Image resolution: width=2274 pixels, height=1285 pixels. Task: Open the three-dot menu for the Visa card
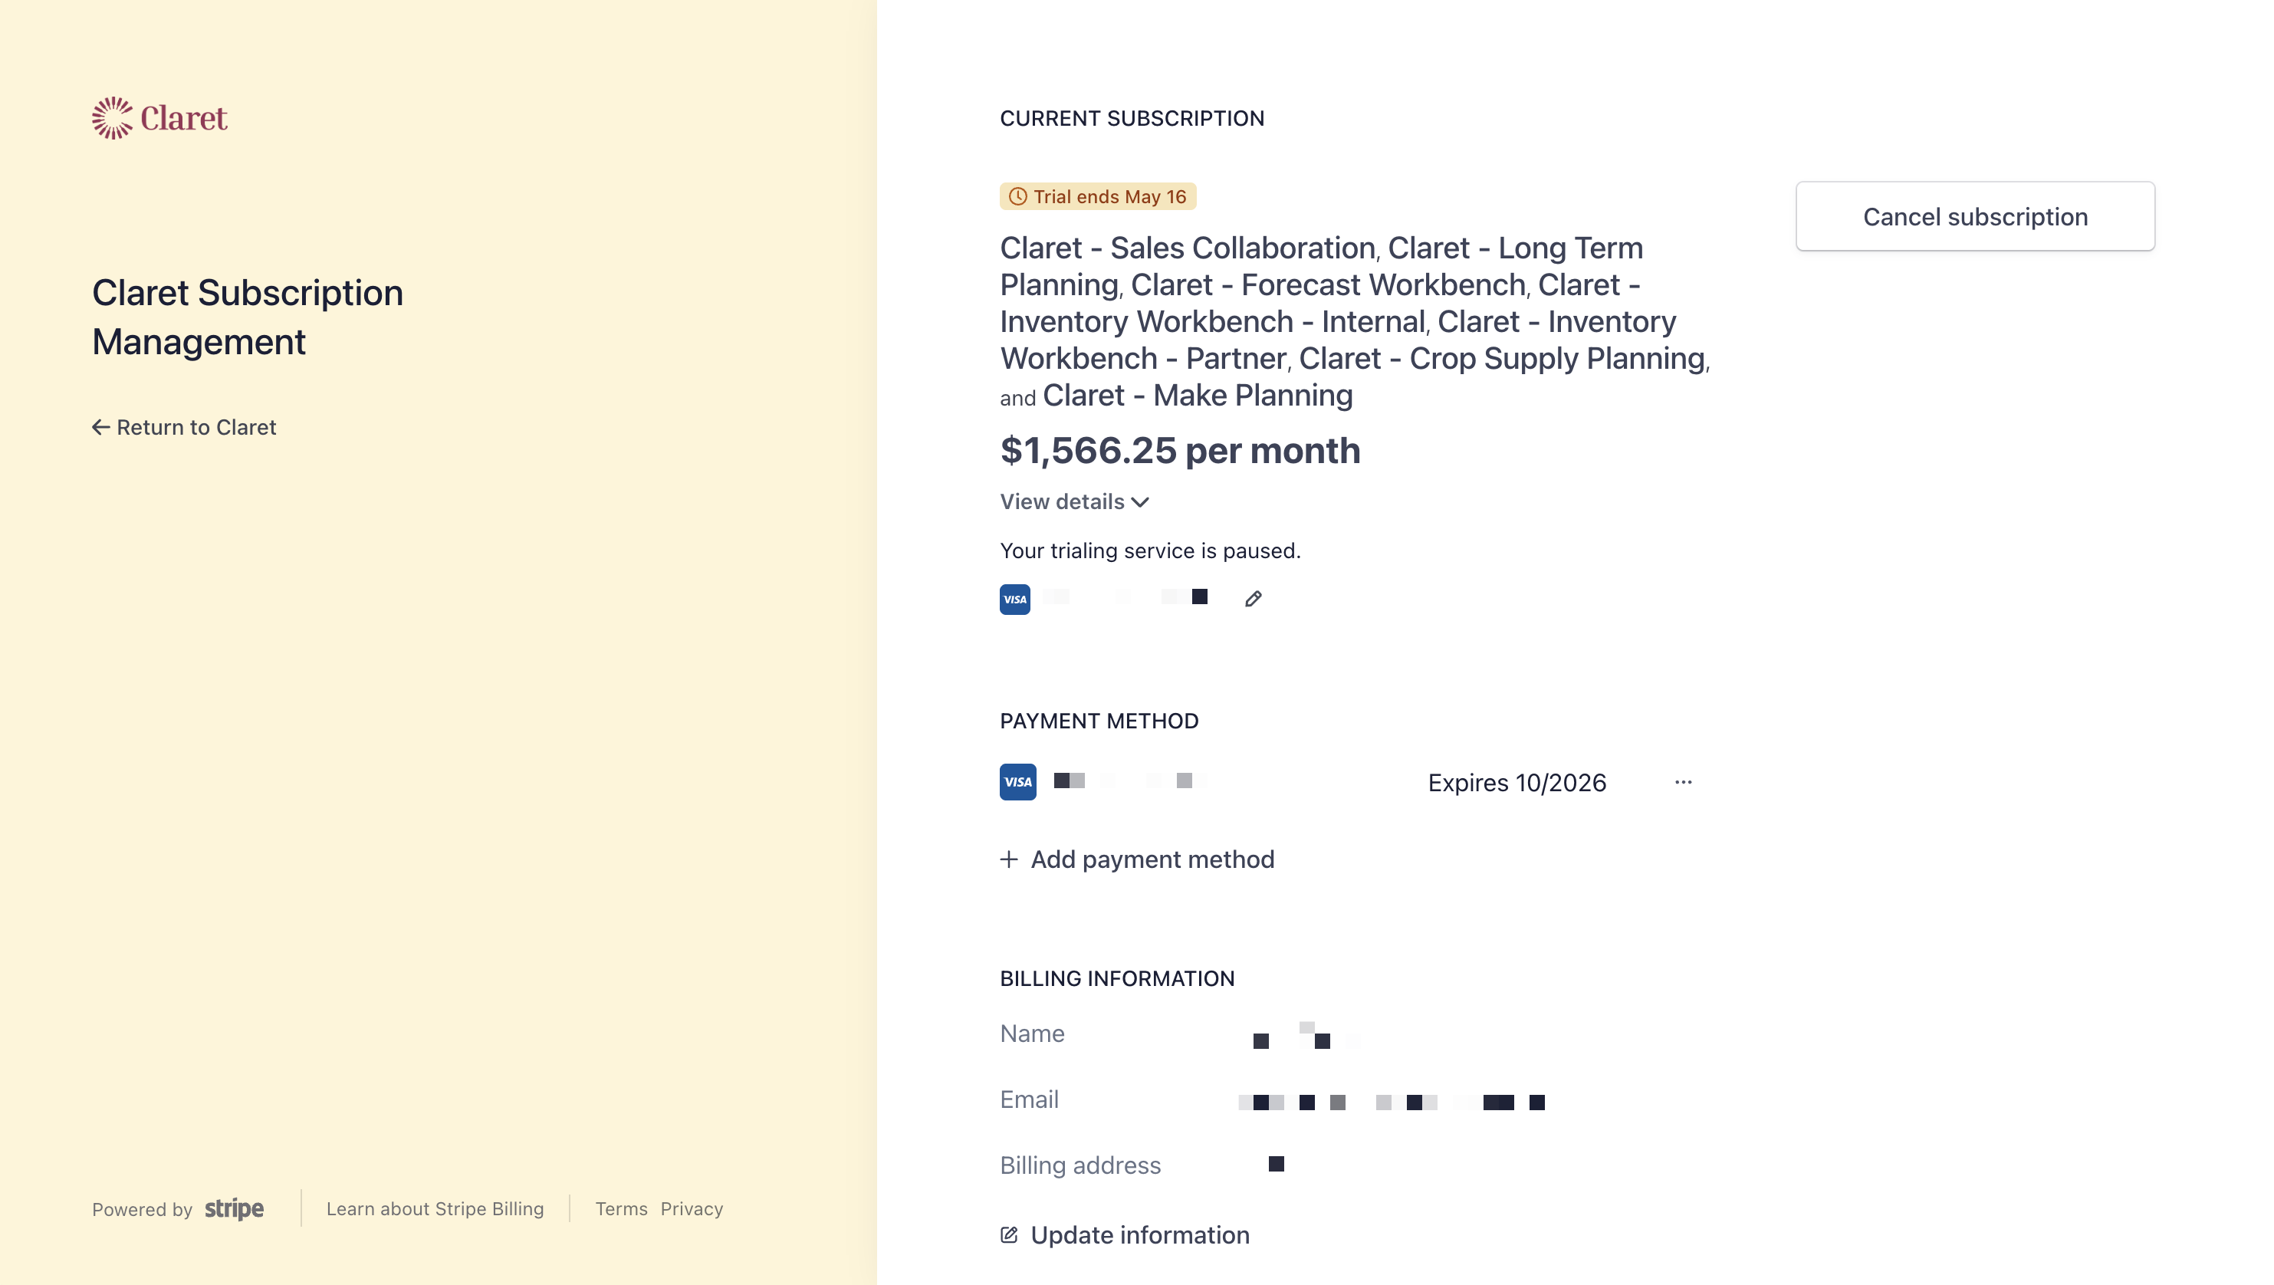(x=1683, y=782)
